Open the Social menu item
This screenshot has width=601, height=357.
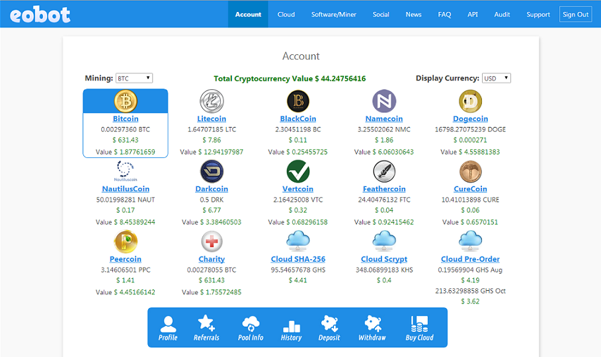(381, 14)
